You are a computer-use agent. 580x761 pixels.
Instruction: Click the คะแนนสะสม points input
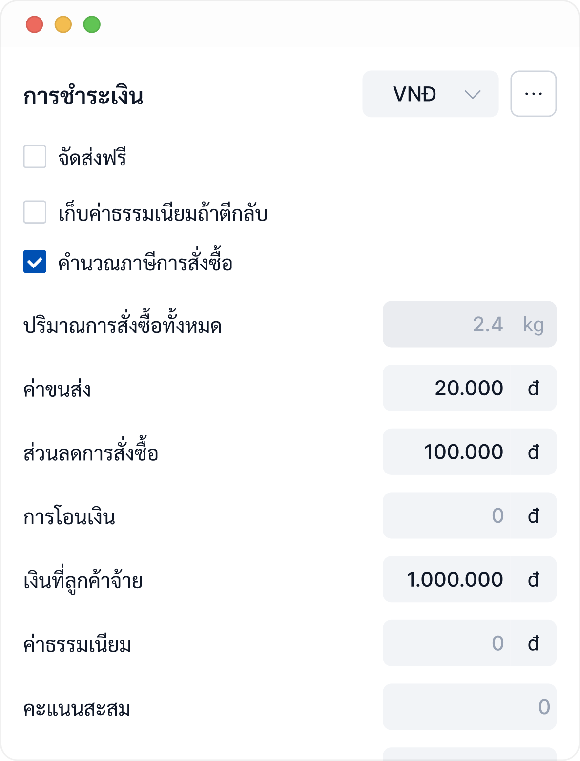tap(469, 707)
